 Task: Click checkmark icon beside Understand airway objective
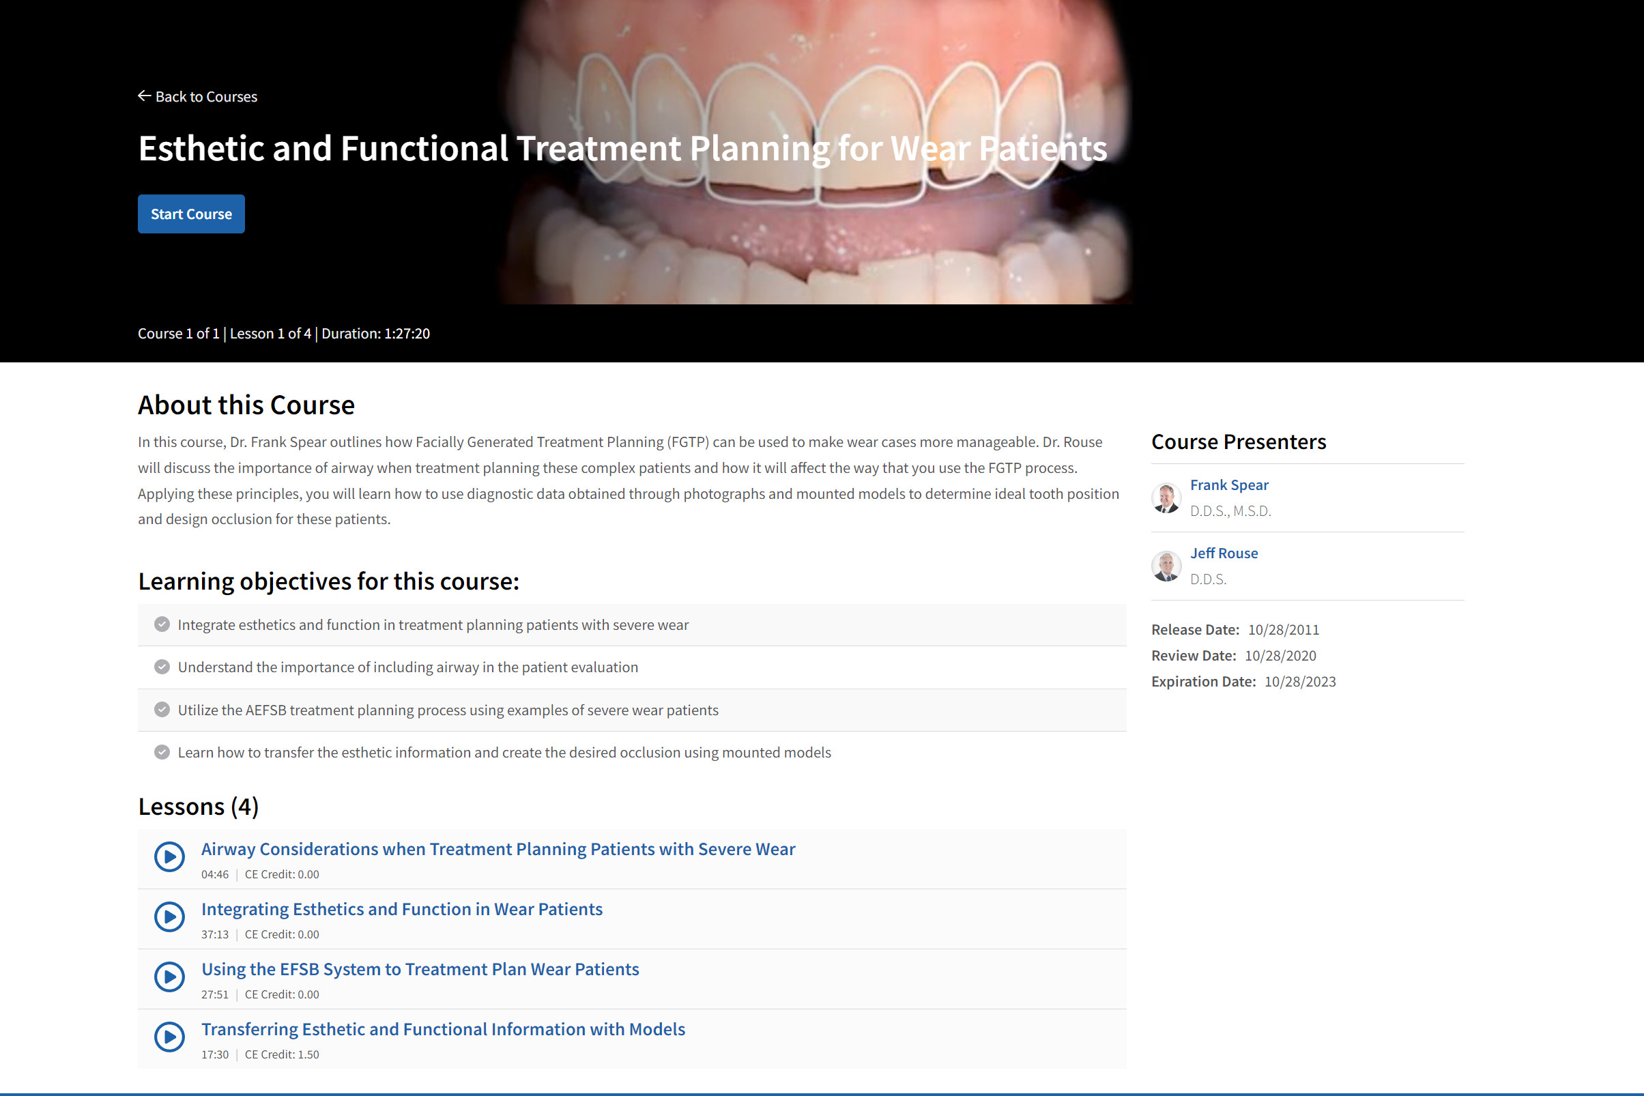pyautogui.click(x=162, y=667)
